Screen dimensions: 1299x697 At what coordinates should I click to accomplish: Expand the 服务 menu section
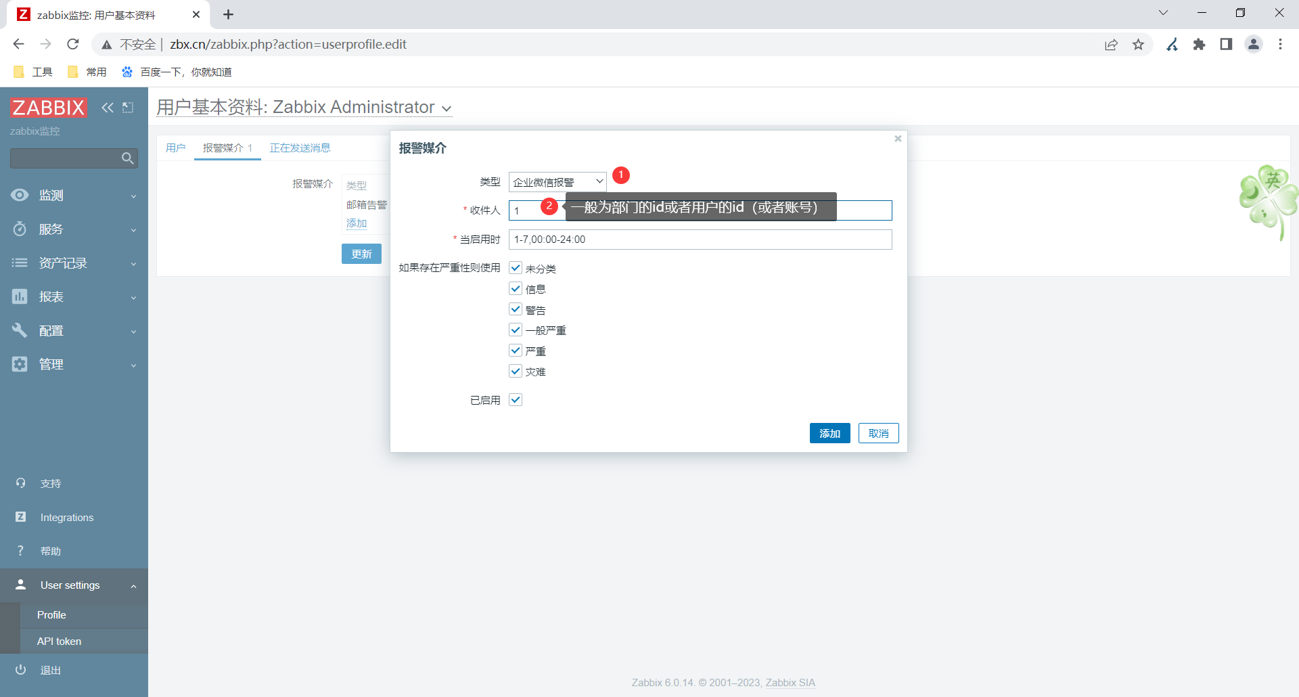[x=133, y=230]
